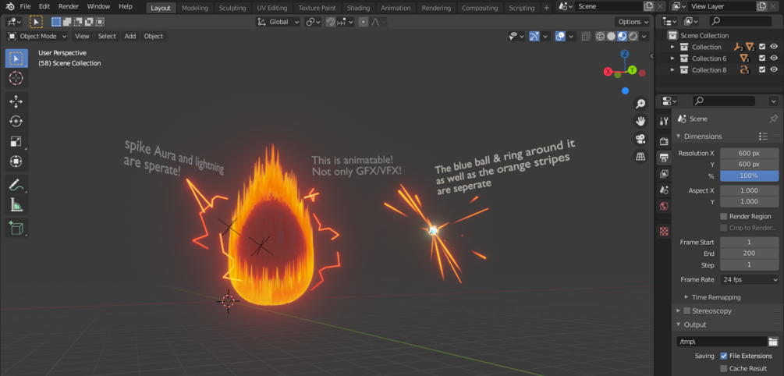Image resolution: width=784 pixels, height=376 pixels.
Task: Open the viewport View menu
Action: click(82, 36)
